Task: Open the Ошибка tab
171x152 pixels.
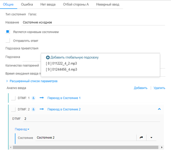Action: [27, 4]
